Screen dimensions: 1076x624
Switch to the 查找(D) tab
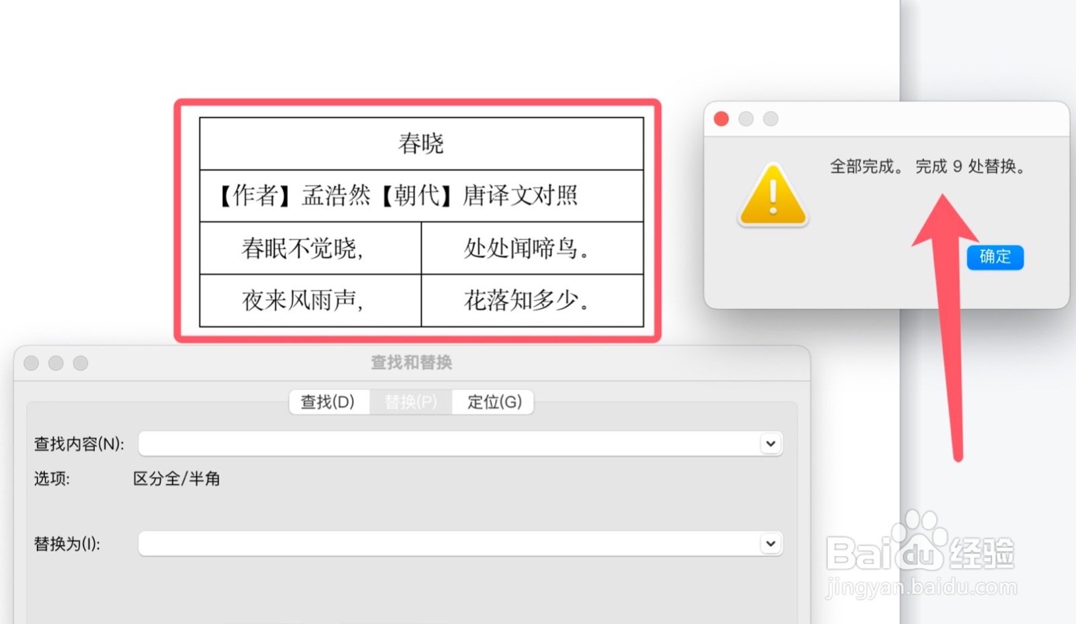point(328,401)
